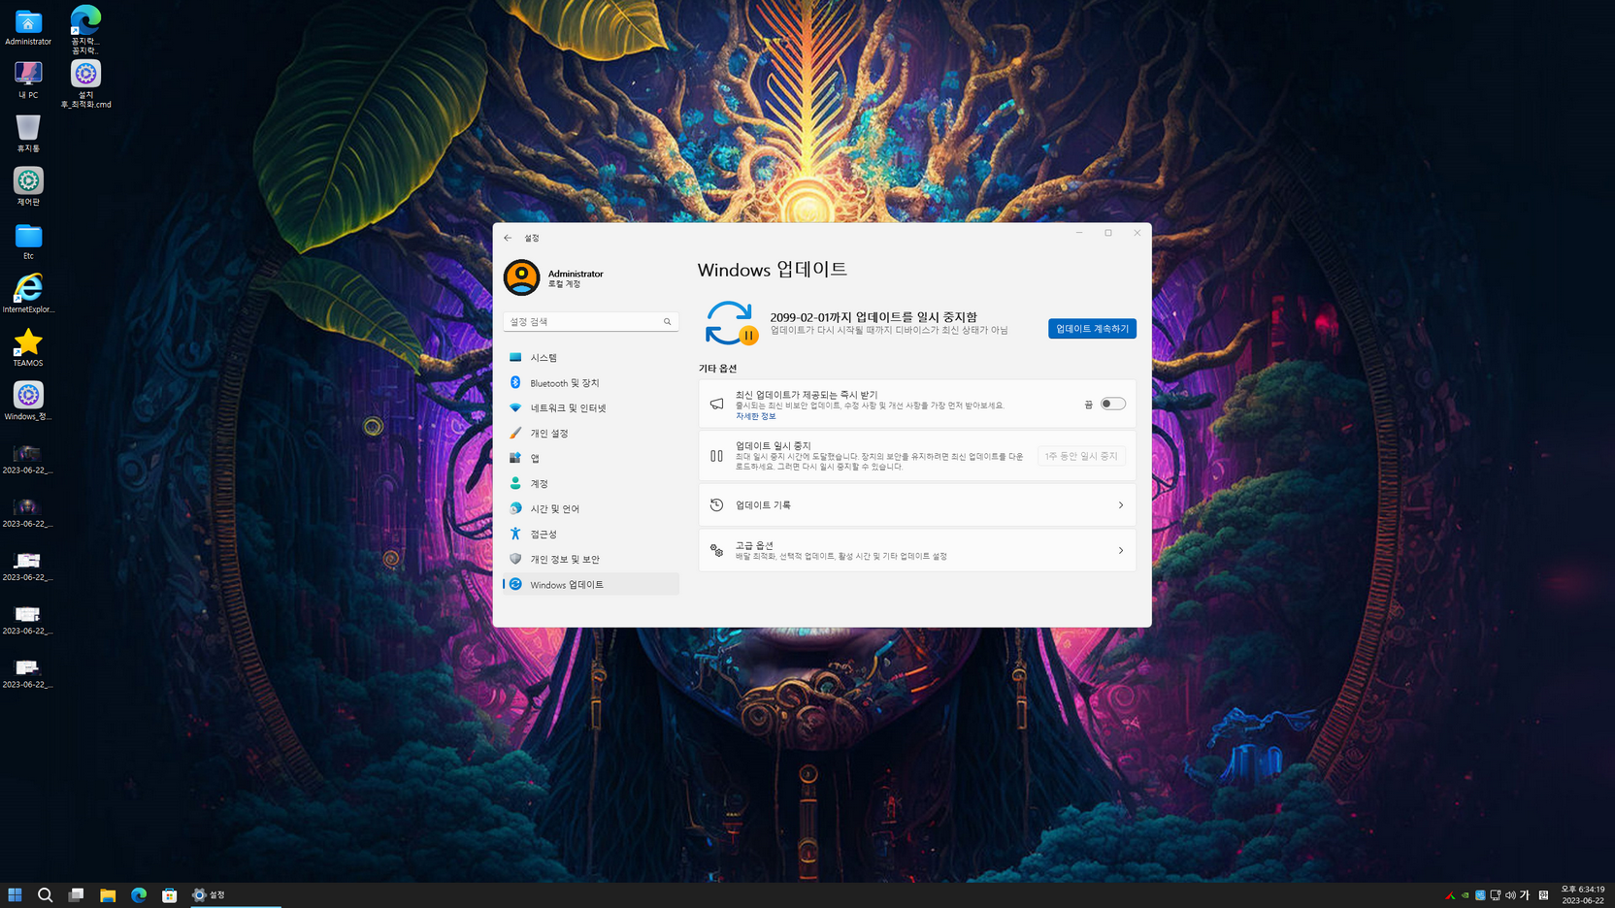Open Bluetooth 및 장치 settings
This screenshot has height=908, width=1615.
coord(591,383)
